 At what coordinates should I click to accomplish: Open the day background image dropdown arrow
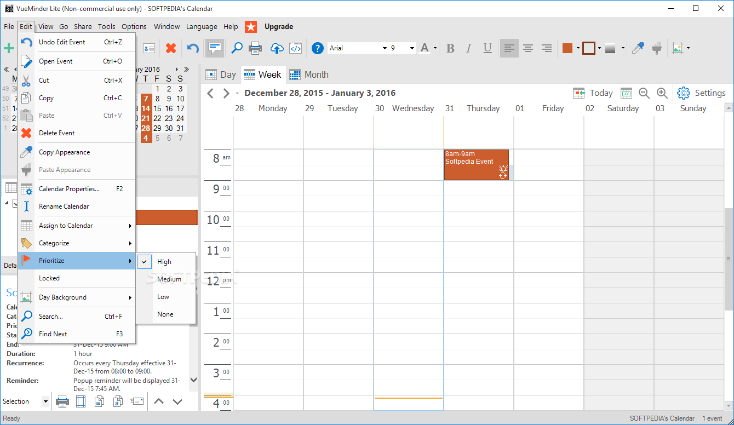pyautogui.click(x=688, y=48)
